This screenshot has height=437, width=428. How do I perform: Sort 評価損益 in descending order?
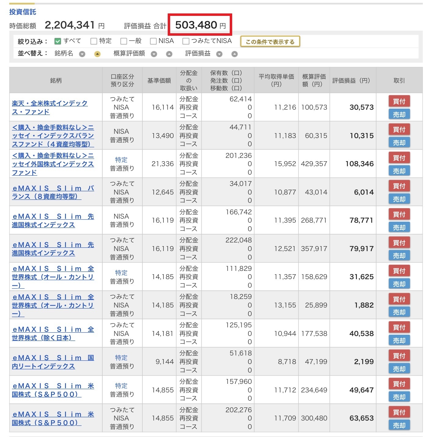click(x=219, y=54)
